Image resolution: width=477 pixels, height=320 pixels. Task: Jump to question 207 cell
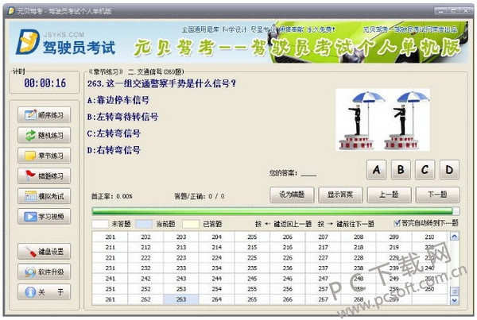pyautogui.click(x=323, y=237)
